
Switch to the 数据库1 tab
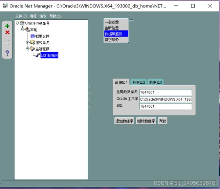click(x=121, y=82)
